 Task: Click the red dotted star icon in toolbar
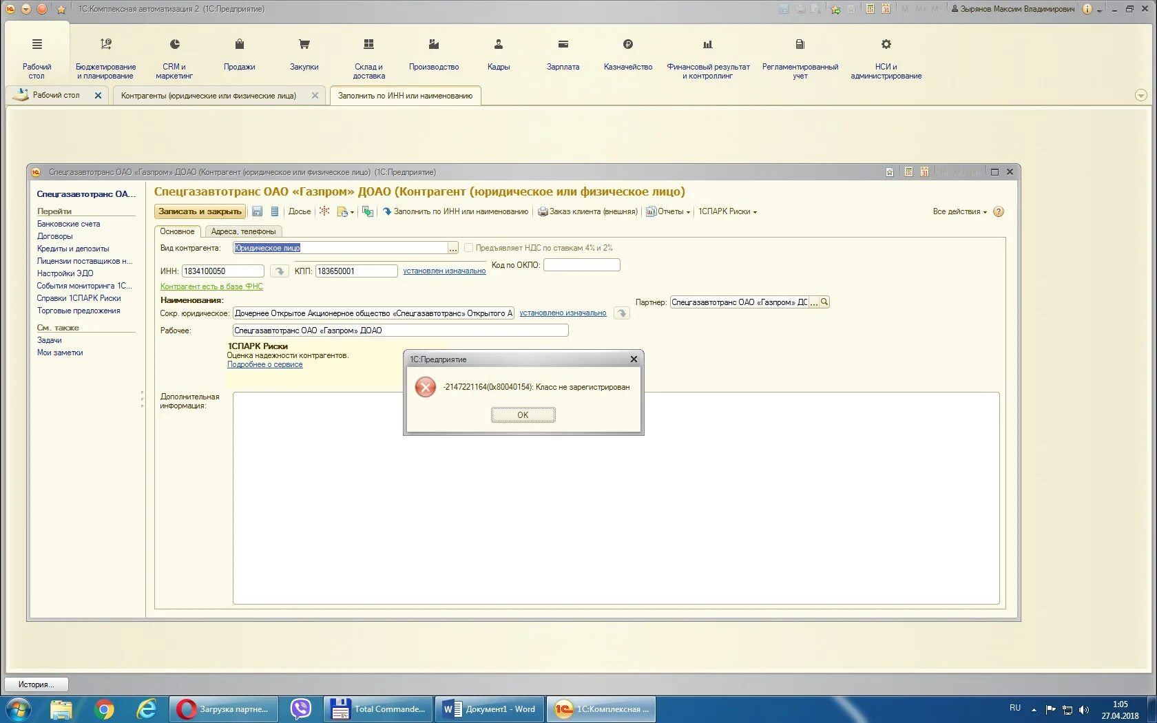[324, 211]
